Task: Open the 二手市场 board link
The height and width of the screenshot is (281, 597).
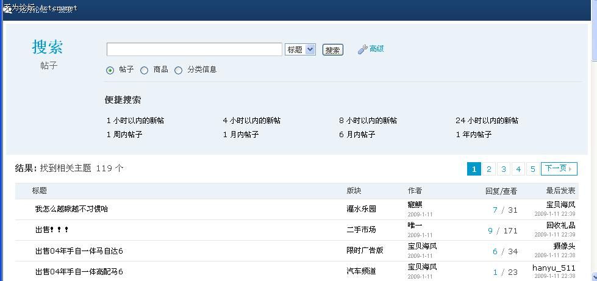Action: 362,230
